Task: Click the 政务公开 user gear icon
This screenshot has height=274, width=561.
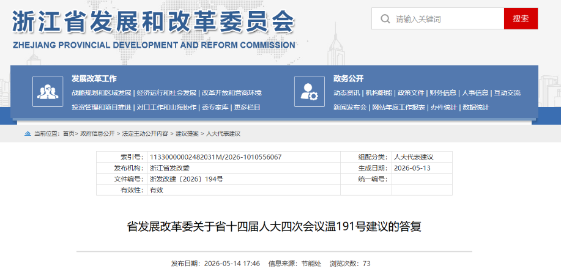Action: pyautogui.click(x=309, y=92)
